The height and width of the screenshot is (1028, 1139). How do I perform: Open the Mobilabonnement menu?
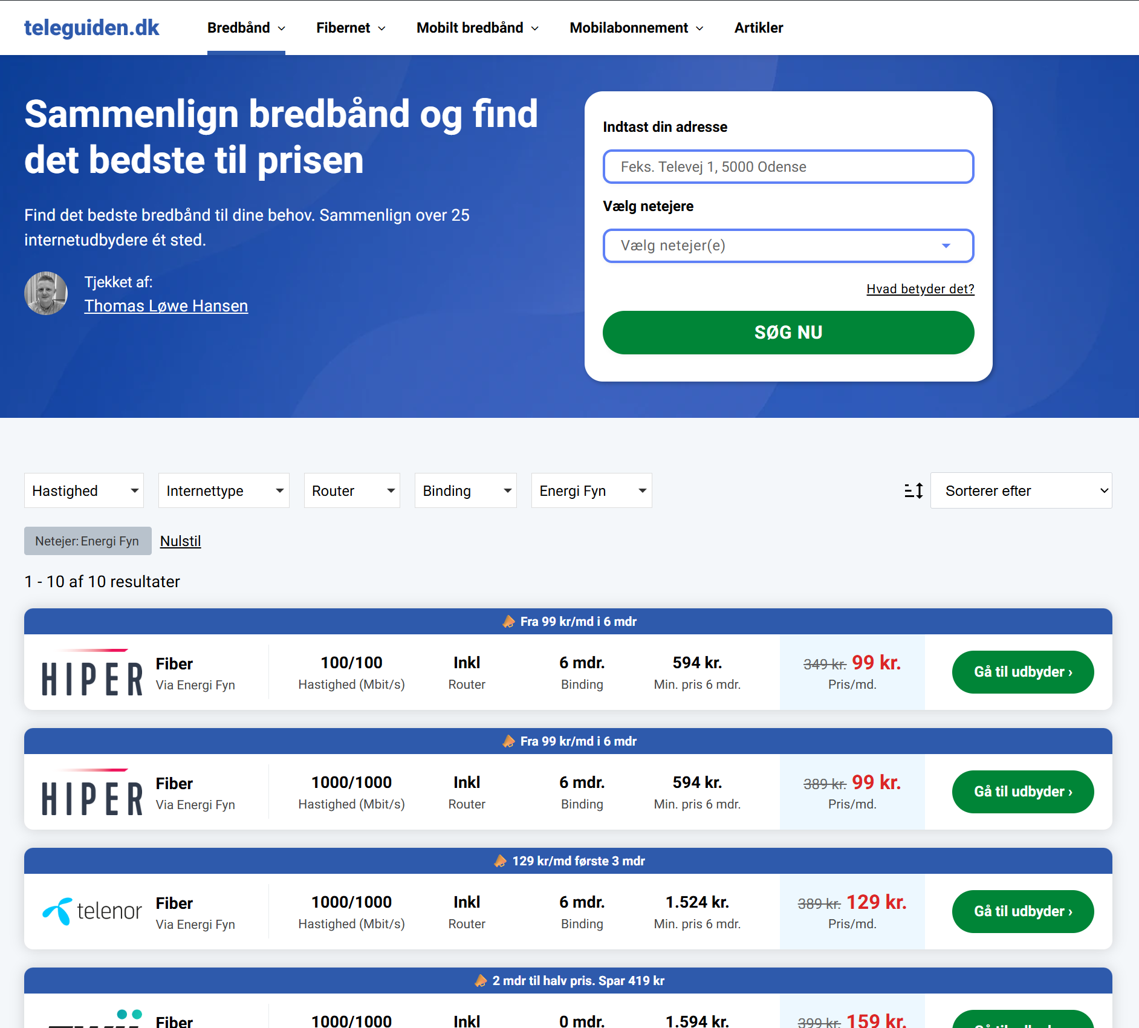click(x=637, y=28)
